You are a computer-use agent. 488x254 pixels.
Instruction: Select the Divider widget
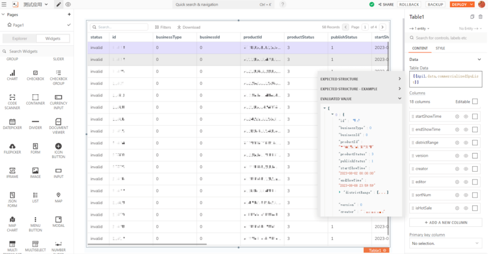[35, 124]
